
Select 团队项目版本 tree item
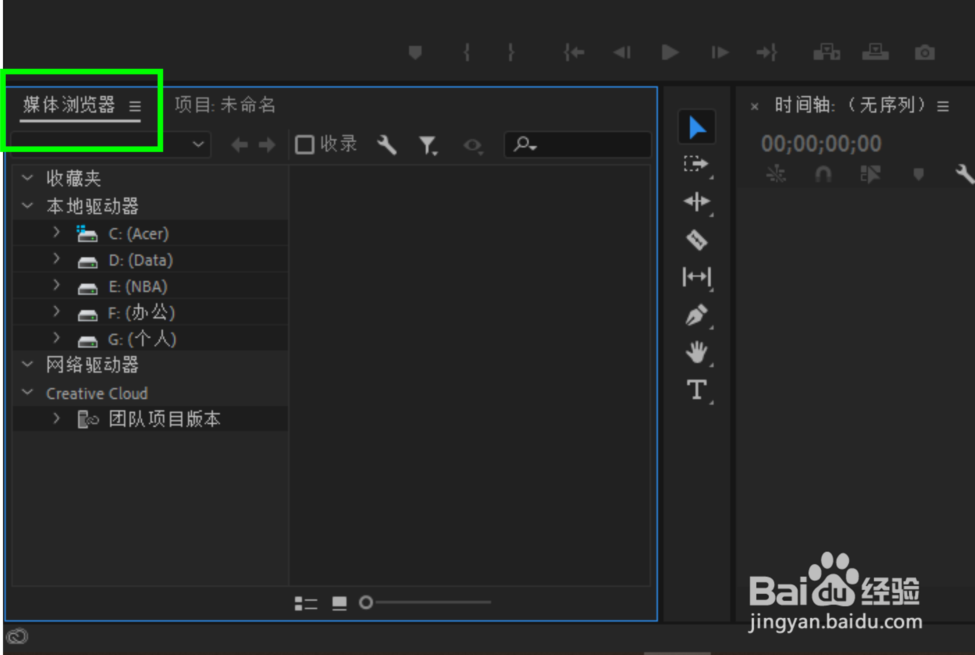[165, 419]
